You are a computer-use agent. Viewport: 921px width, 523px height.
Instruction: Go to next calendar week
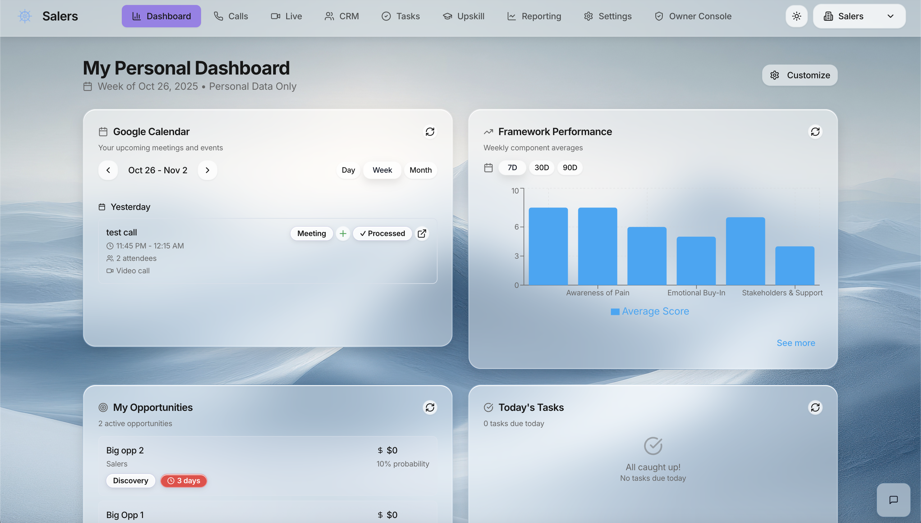click(x=207, y=170)
